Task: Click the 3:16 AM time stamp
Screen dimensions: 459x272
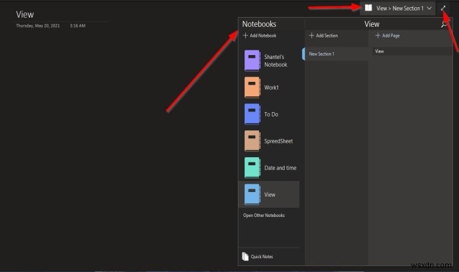Action: pos(77,26)
